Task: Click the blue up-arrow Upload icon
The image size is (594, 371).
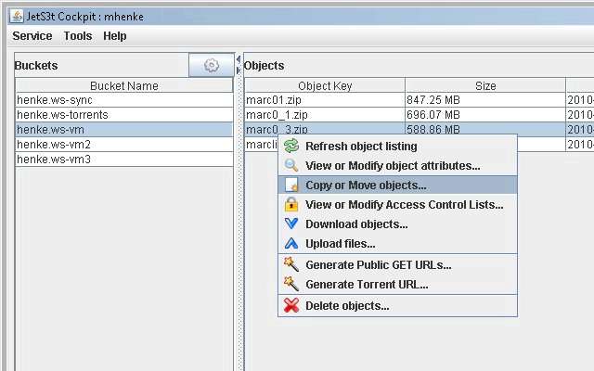Action: (291, 243)
